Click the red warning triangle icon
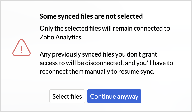 (21, 48)
